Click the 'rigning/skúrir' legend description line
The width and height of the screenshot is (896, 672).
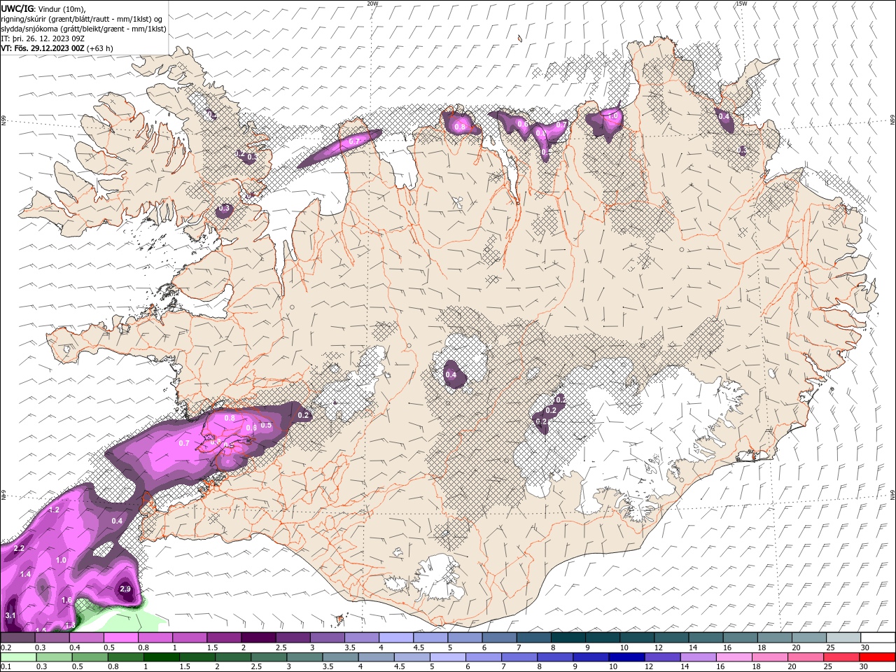[x=83, y=19]
